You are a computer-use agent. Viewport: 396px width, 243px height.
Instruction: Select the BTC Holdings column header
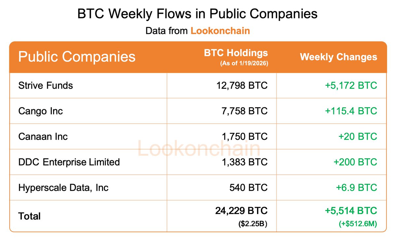click(236, 53)
